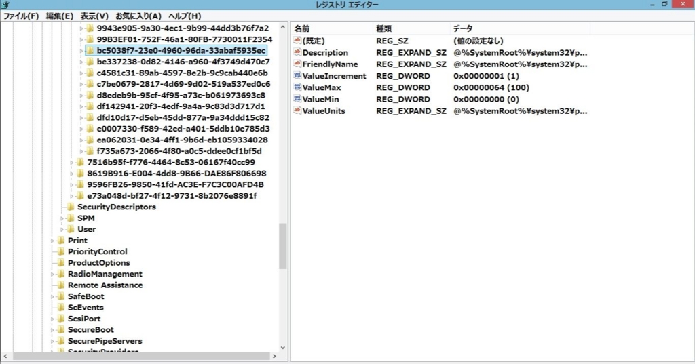
Task: Expand the Print key
Action: pos(52,241)
